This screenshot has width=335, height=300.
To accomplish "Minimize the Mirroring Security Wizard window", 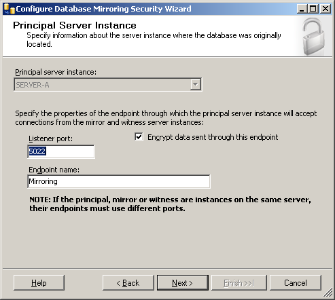I will (x=302, y=9).
